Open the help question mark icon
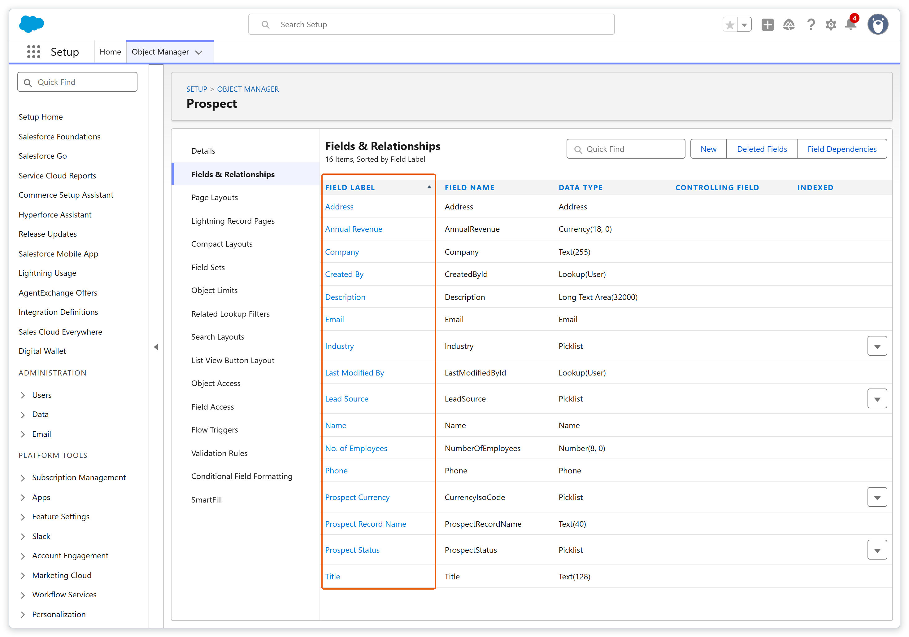Image resolution: width=909 pixels, height=637 pixels. (811, 24)
